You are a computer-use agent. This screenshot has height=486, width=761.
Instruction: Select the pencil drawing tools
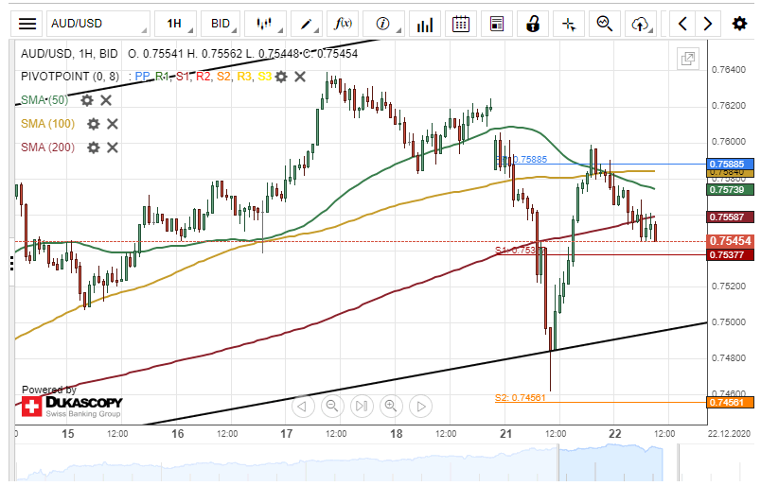(305, 24)
